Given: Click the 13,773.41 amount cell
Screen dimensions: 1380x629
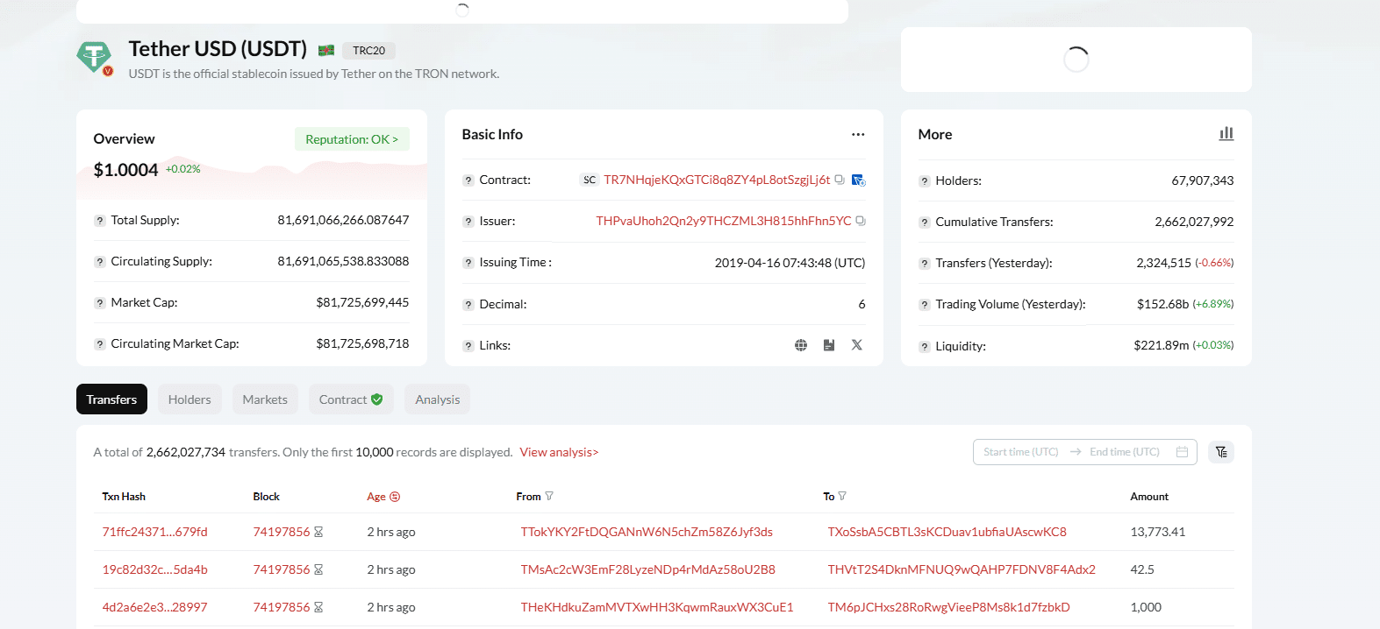Looking at the screenshot, I should pyautogui.click(x=1158, y=532).
